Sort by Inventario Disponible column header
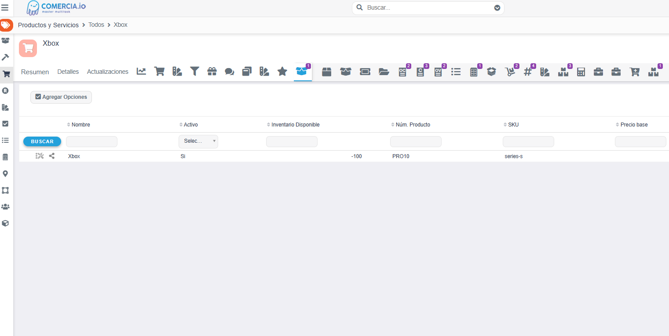Image resolution: width=669 pixels, height=336 pixels. [x=293, y=125]
